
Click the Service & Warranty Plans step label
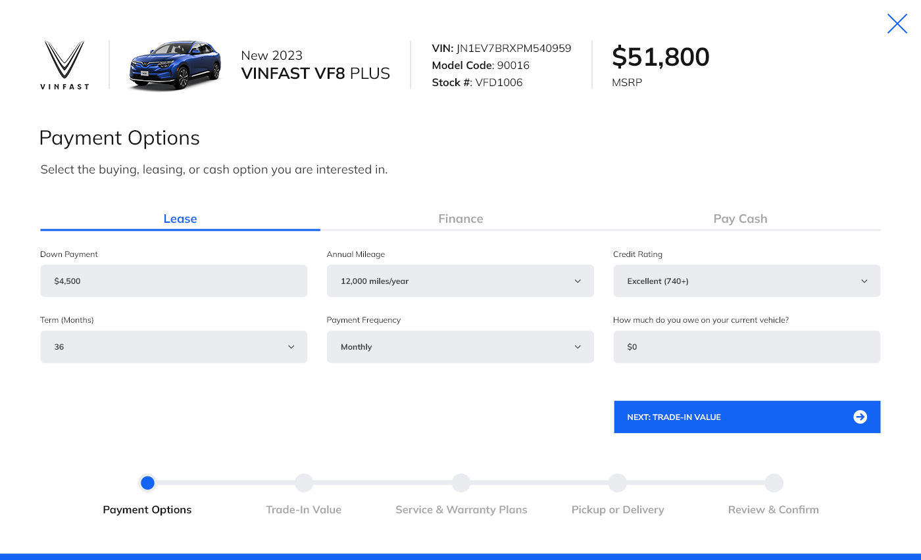[x=461, y=509]
